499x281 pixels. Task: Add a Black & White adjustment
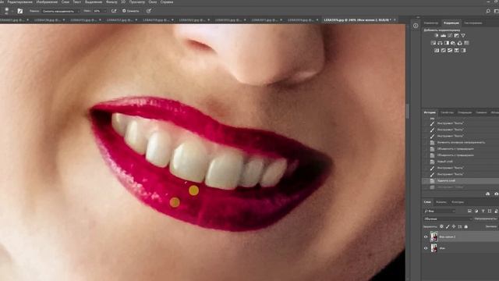click(x=447, y=43)
